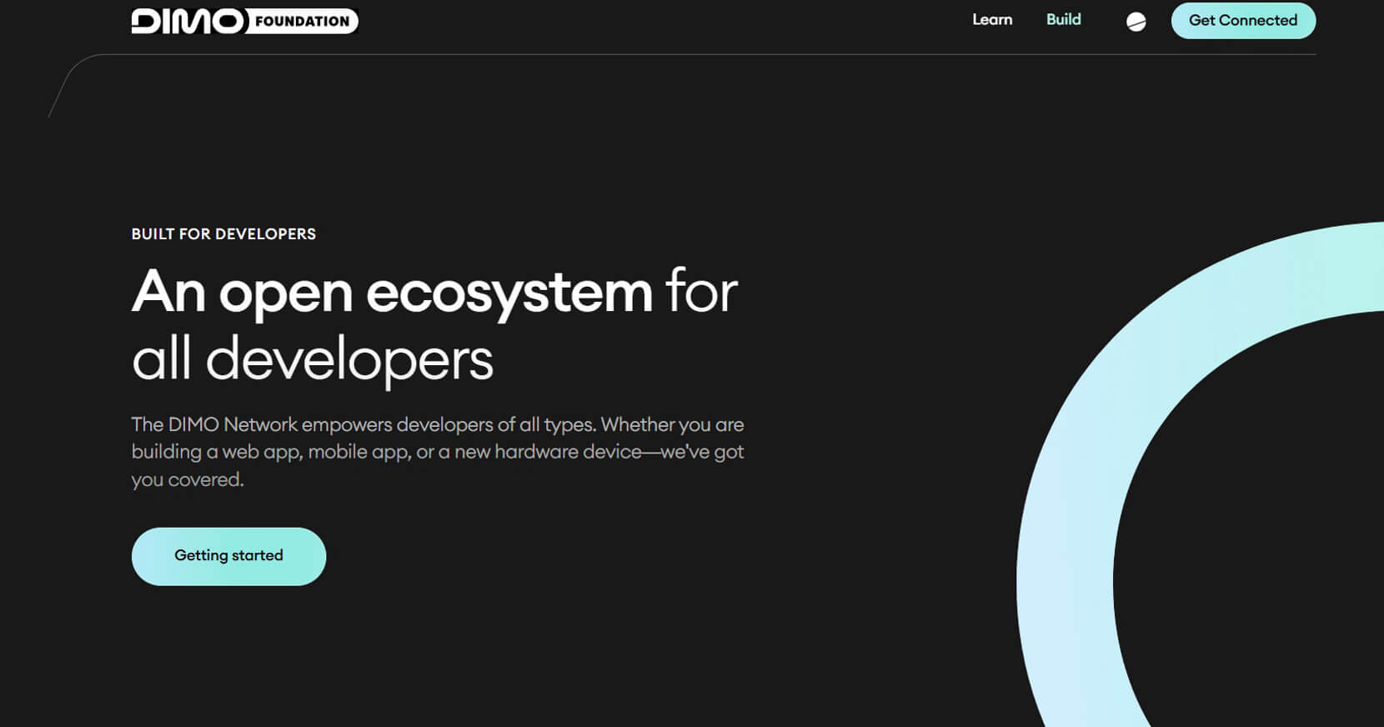Open the Build menu
Screen dimensions: 1384x727
(1063, 20)
